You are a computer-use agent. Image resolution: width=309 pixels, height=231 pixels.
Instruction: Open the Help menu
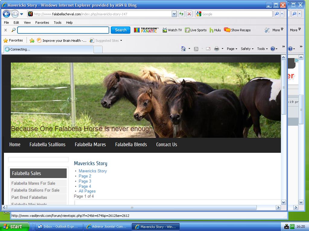[x=69, y=23]
